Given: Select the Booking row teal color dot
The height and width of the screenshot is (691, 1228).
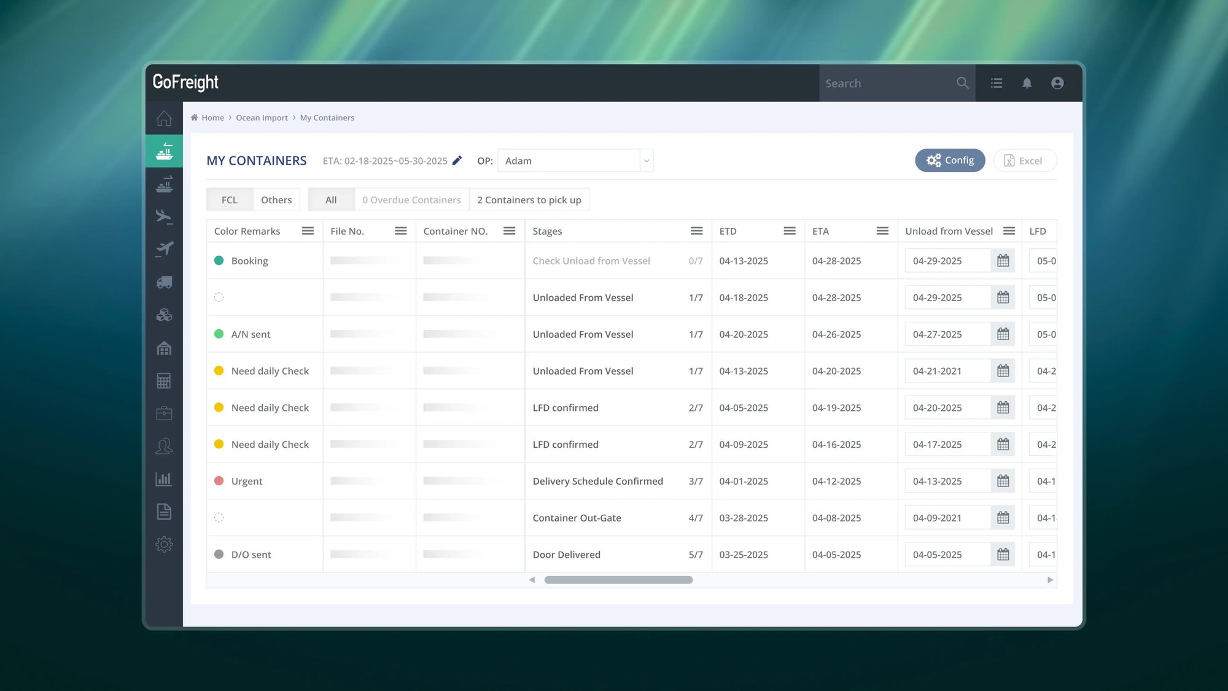Looking at the screenshot, I should pos(219,260).
